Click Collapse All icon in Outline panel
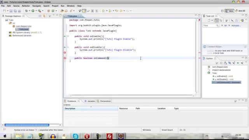 [x=221, y=63]
